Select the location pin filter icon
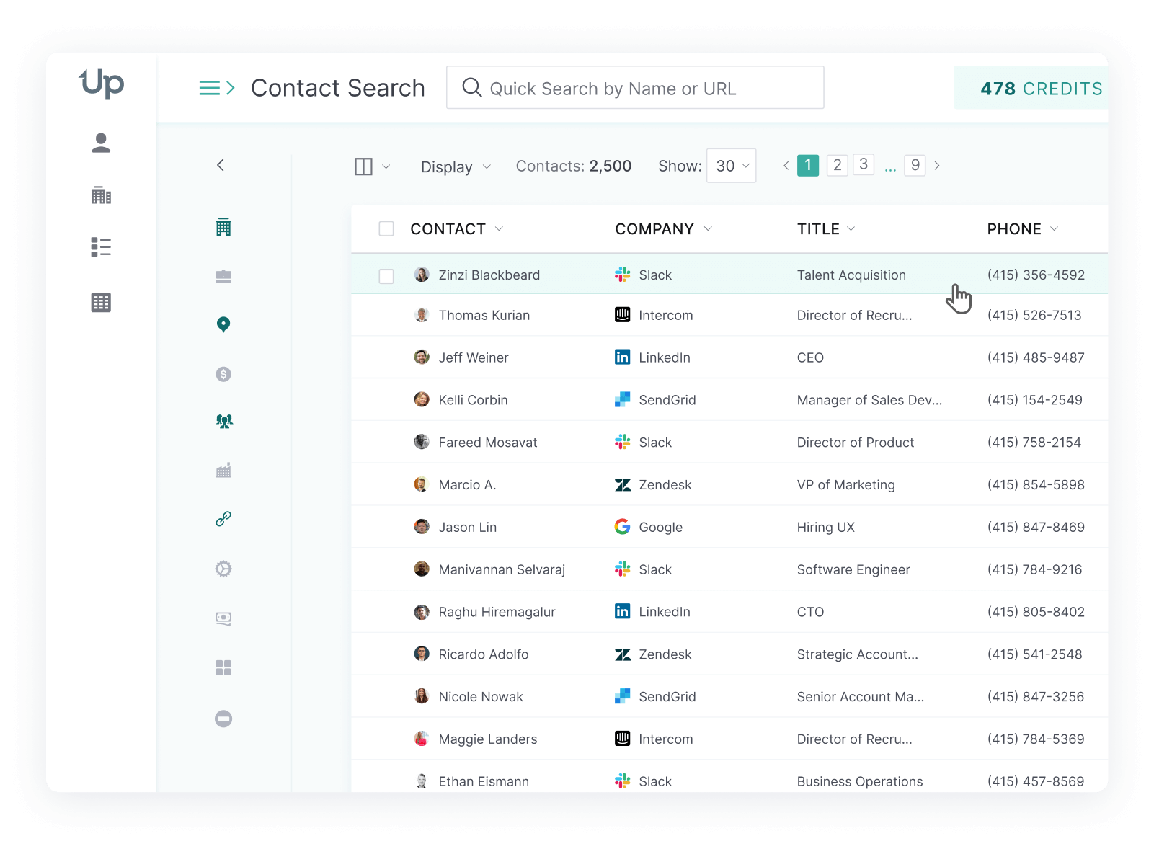The image size is (1172, 849). coord(223,324)
